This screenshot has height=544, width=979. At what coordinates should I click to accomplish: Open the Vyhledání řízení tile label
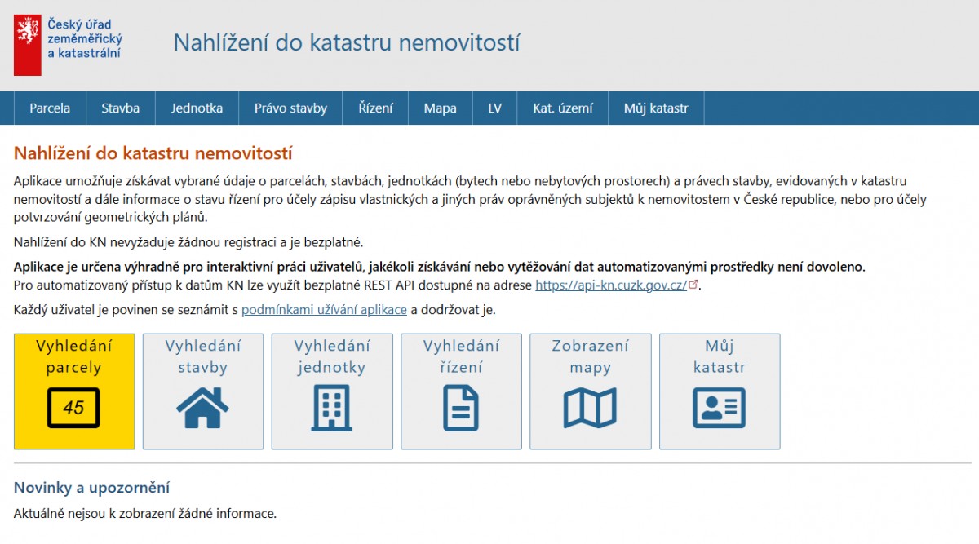[461, 356]
